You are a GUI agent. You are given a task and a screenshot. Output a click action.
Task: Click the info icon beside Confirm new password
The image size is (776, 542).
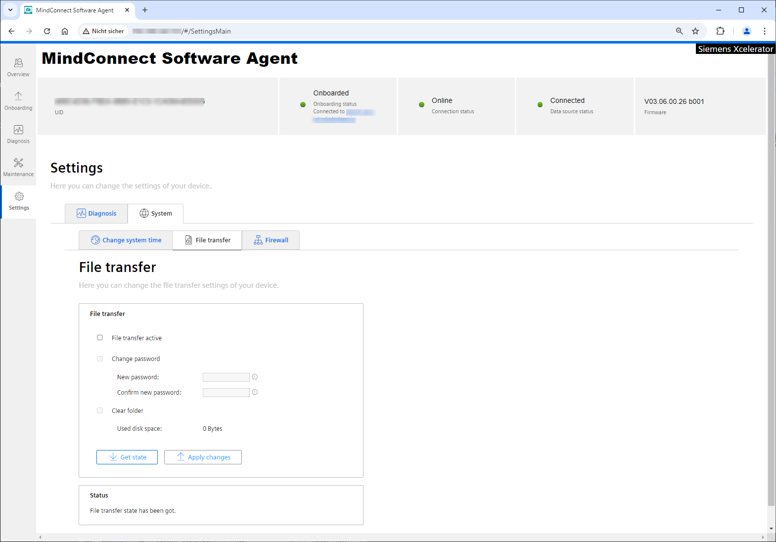(x=255, y=392)
